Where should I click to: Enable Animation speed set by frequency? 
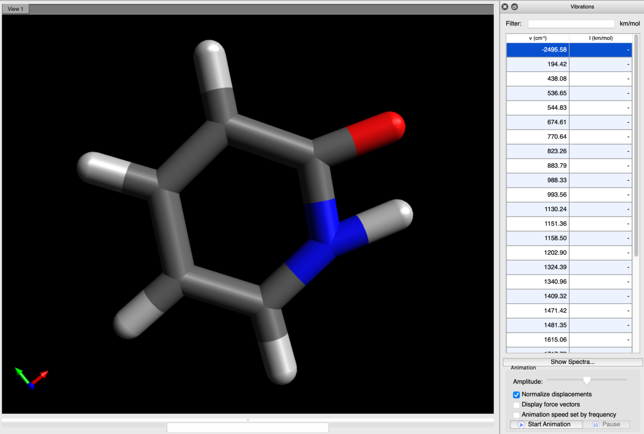point(517,415)
